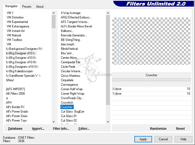The image size is (195, 145).
Task: Cancel the filter dialog
Action: tap(163, 139)
